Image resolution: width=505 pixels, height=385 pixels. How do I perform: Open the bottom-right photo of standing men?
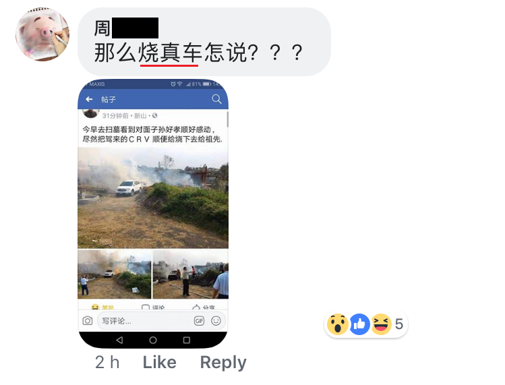click(191, 274)
